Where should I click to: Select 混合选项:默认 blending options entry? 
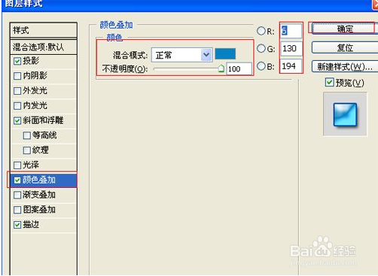[x=44, y=47]
